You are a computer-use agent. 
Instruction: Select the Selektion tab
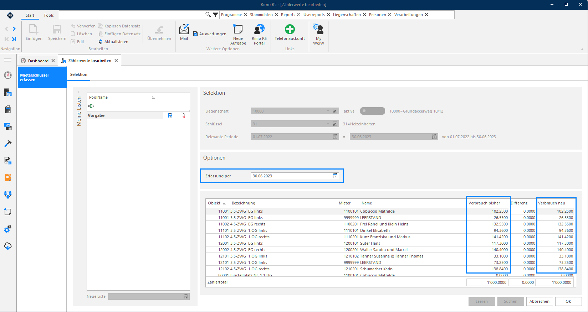tap(79, 74)
